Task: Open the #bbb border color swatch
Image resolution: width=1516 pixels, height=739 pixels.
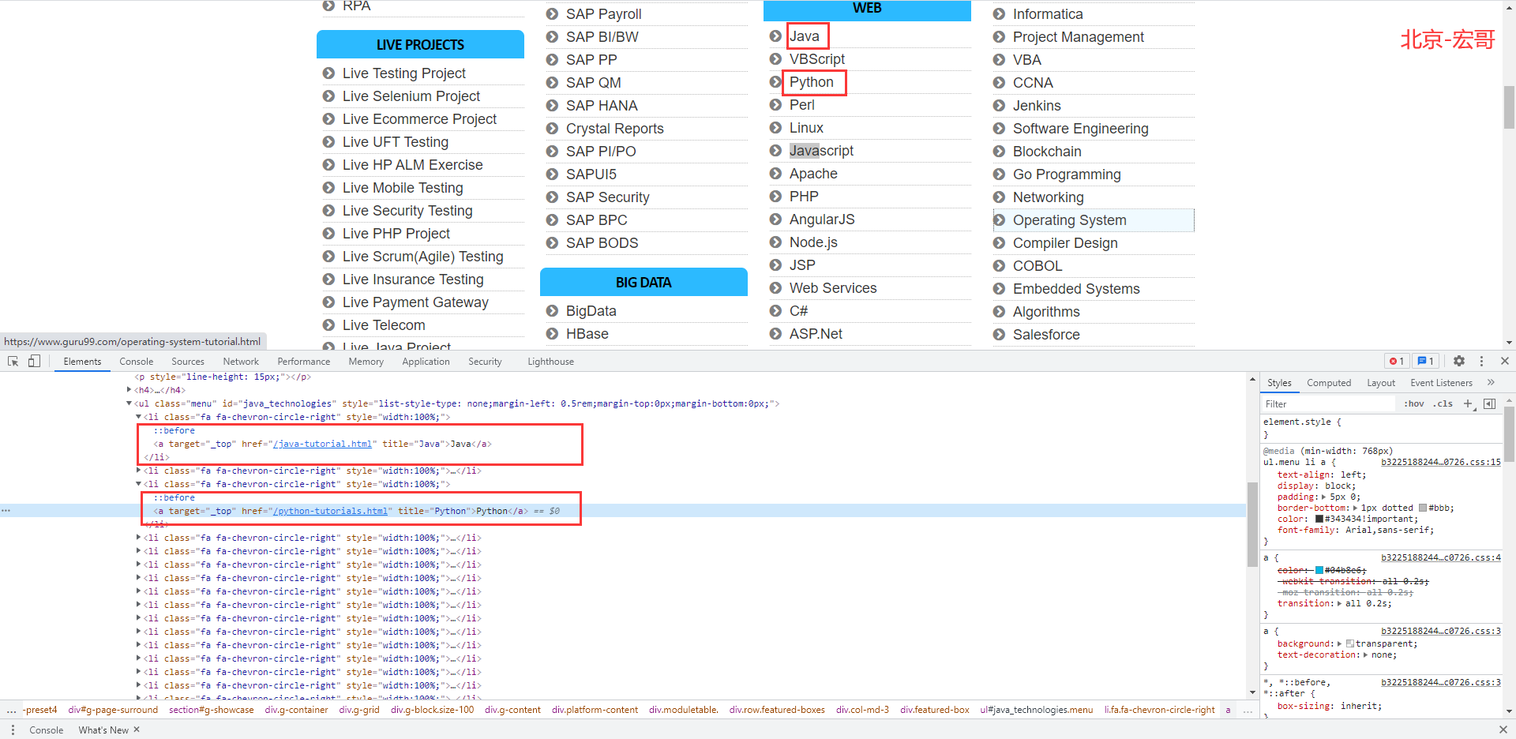Action: 1423,508
